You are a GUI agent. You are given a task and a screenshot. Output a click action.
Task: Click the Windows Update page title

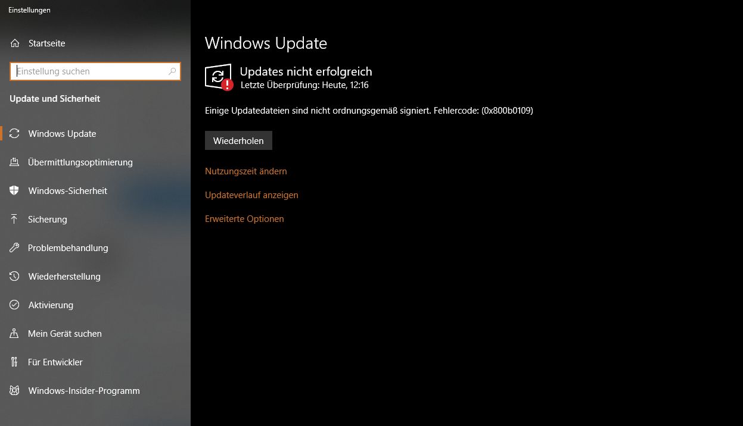tap(266, 43)
